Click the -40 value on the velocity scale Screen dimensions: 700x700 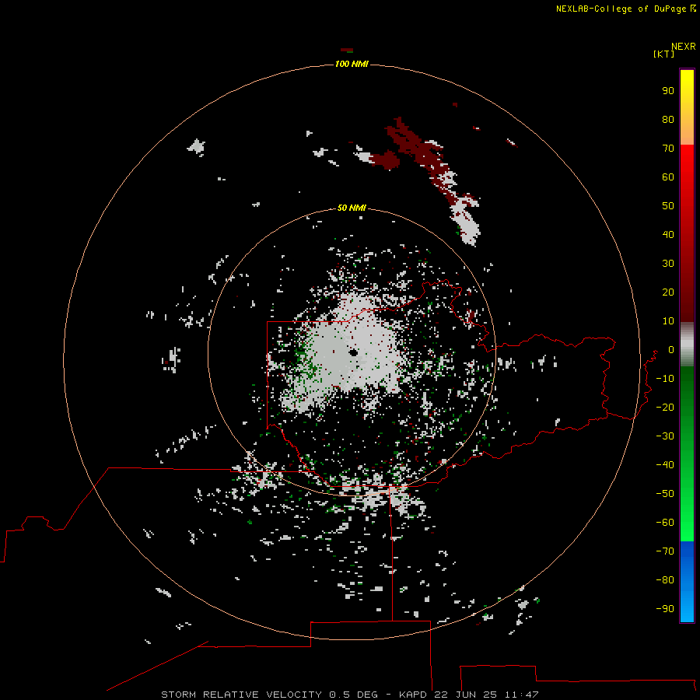click(665, 465)
